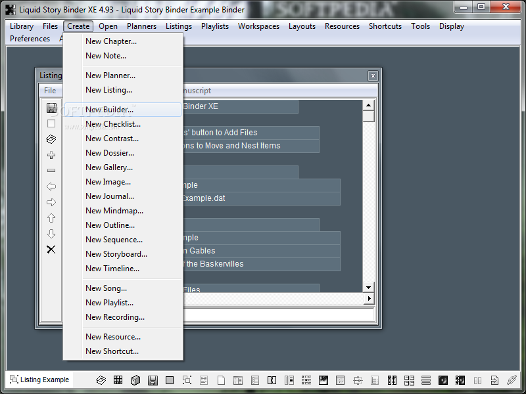Image resolution: width=526 pixels, height=394 pixels.
Task: Click the floppy disk save icon in Listing sidebar
Action: [51, 108]
